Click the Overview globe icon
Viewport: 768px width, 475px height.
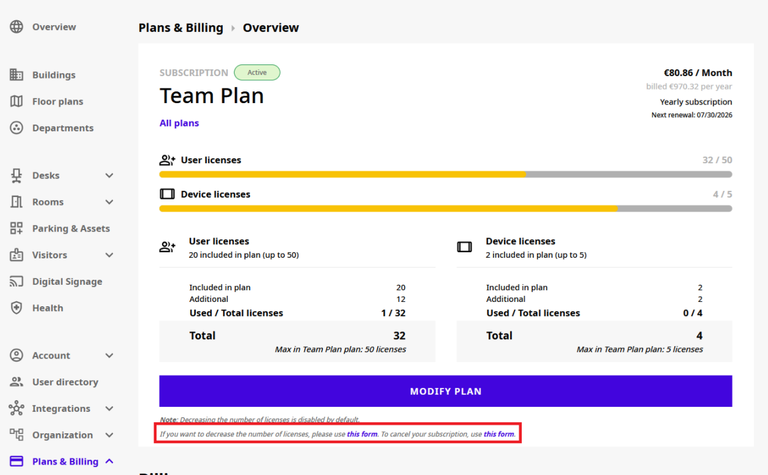17,27
